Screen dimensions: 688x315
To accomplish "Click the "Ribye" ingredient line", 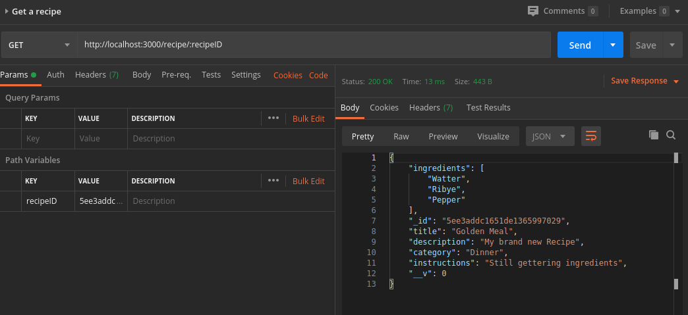I will pos(446,189).
